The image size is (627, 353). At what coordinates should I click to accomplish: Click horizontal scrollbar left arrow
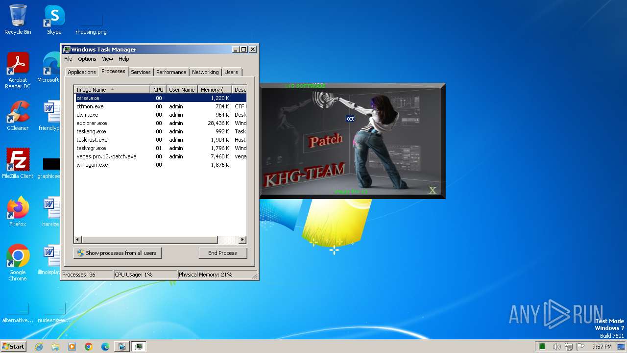pos(78,240)
